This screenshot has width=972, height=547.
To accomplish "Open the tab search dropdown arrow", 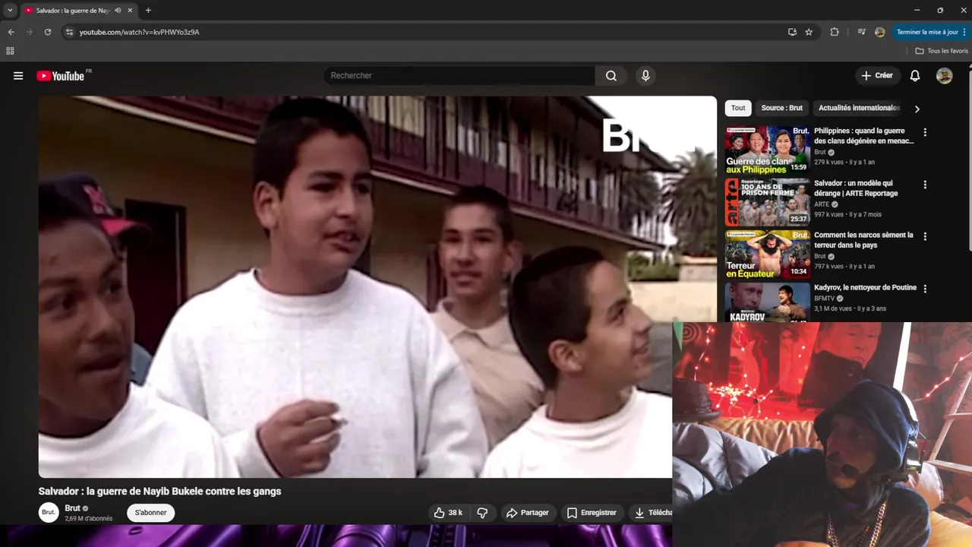I will (x=10, y=11).
